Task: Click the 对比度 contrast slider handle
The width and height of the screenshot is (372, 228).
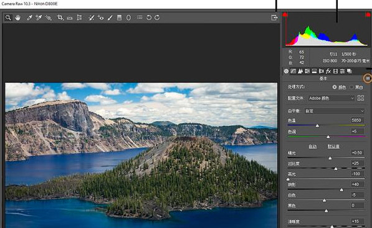Action: (x=336, y=169)
